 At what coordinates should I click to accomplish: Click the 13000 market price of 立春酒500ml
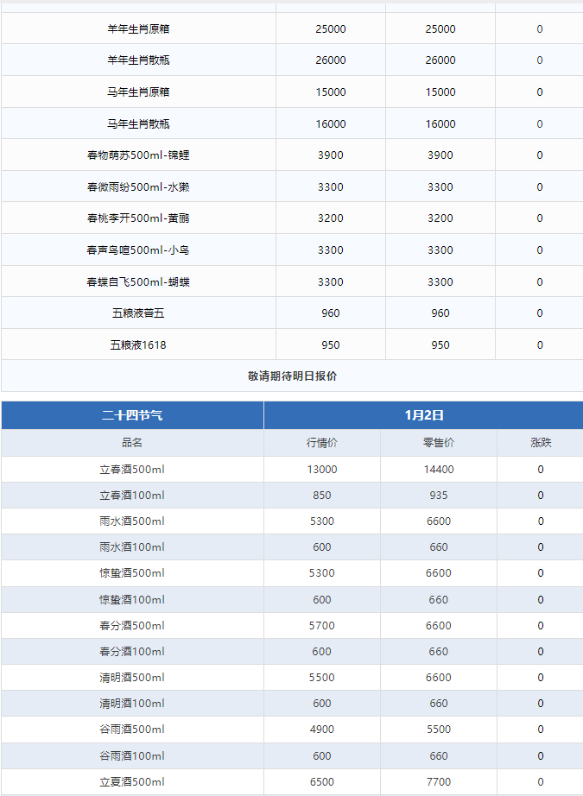tap(322, 469)
